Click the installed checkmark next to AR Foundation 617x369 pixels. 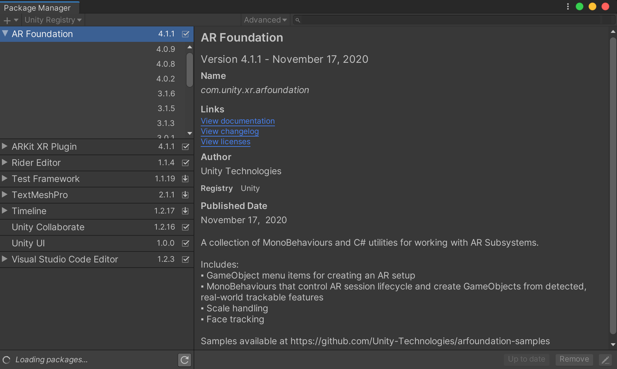click(x=186, y=34)
